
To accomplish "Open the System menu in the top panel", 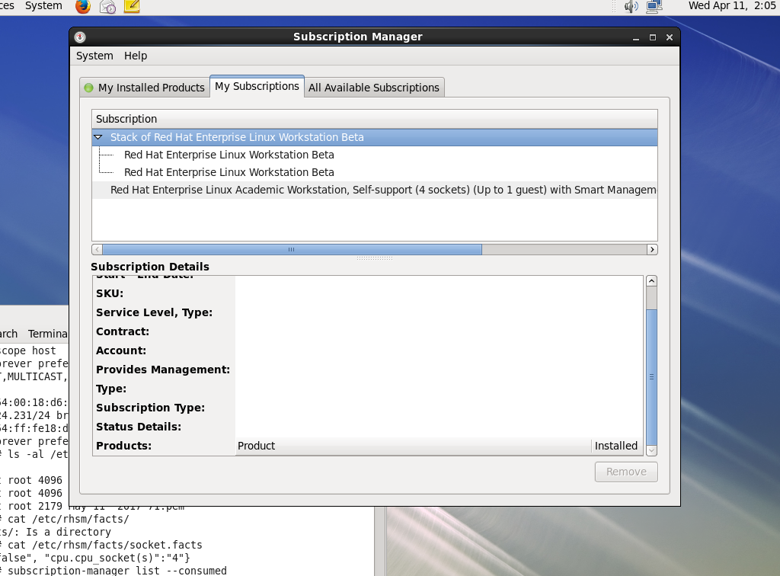I will click(43, 6).
